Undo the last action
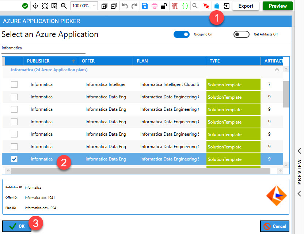 (x=125, y=6)
